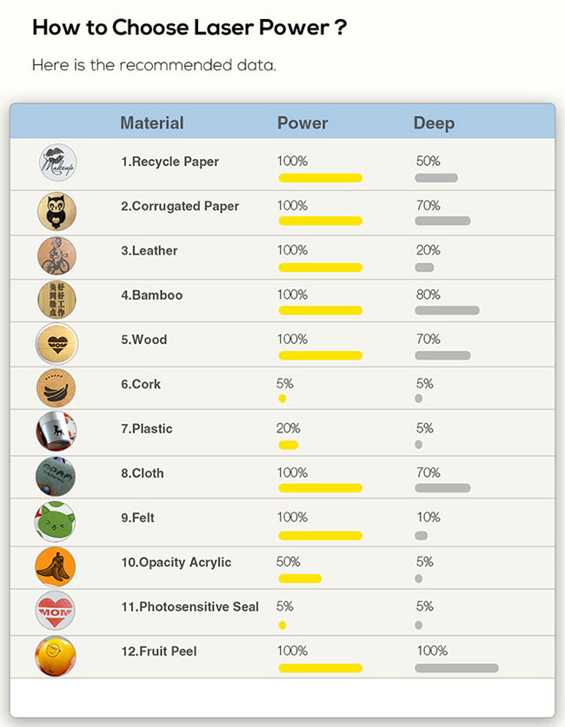Viewport: 565px width, 727px height.
Task: Click the Deep column header
Action: pos(434,123)
